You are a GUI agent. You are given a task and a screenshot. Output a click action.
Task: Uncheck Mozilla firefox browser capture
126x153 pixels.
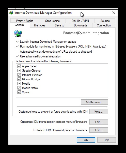tap(19, 88)
